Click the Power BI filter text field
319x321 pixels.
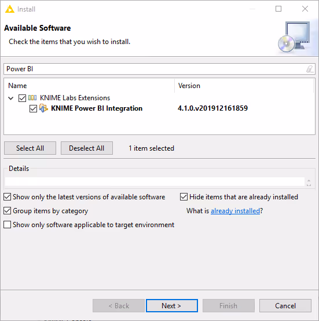[x=155, y=69]
